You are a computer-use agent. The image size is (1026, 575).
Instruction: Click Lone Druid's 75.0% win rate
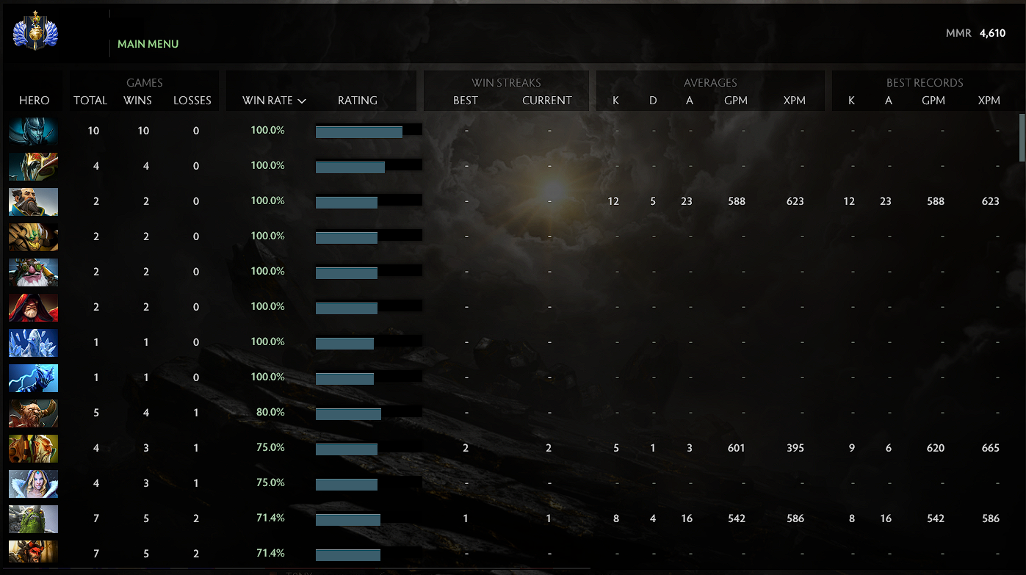[270, 447]
